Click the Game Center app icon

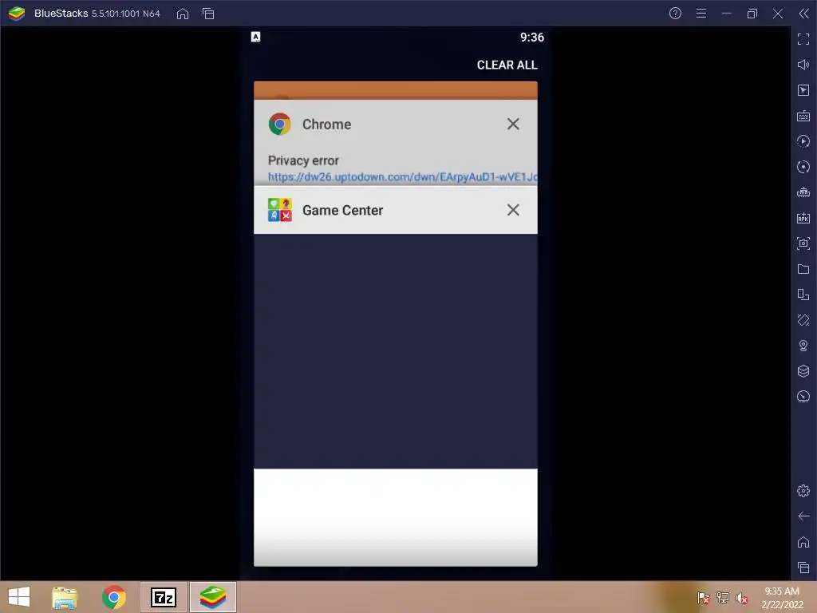(280, 210)
